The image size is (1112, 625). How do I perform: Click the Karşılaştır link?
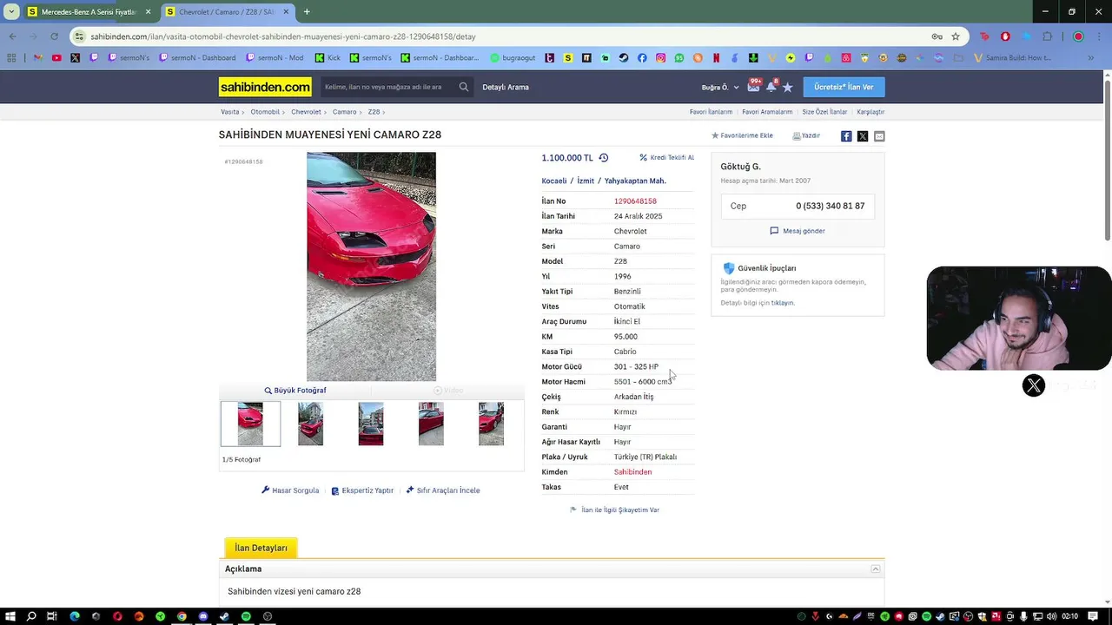point(870,112)
